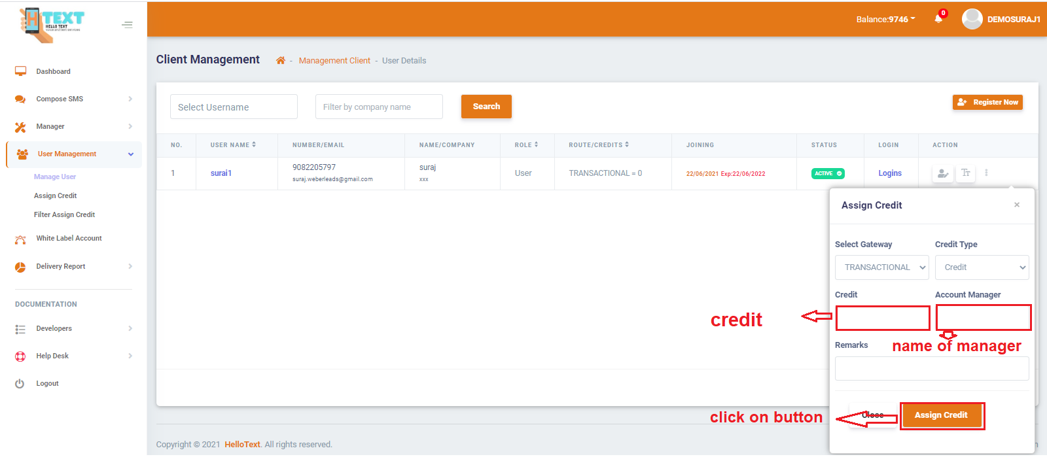Toggle the sidebar hamburger menu icon

tap(127, 25)
